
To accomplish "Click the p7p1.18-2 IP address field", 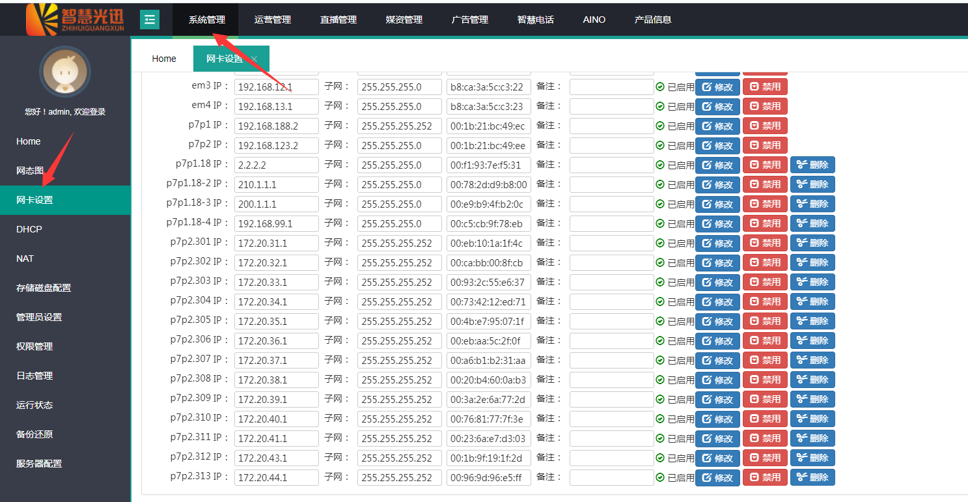I will pyautogui.click(x=276, y=185).
